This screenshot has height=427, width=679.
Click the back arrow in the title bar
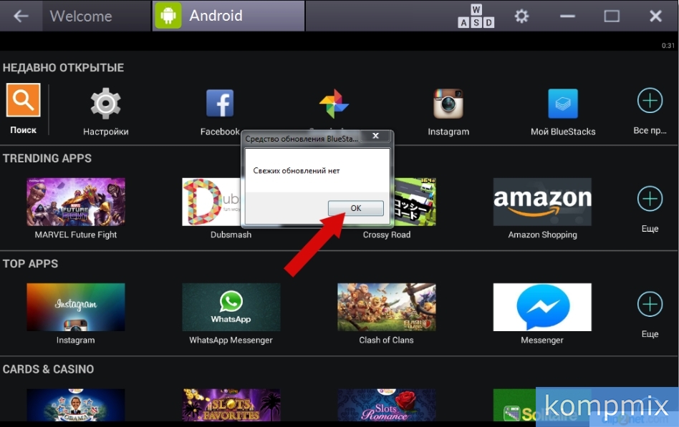[x=21, y=16]
